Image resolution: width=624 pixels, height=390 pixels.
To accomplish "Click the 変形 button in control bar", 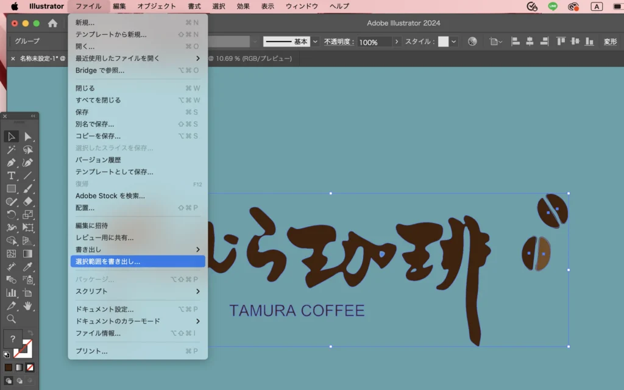I will point(610,41).
